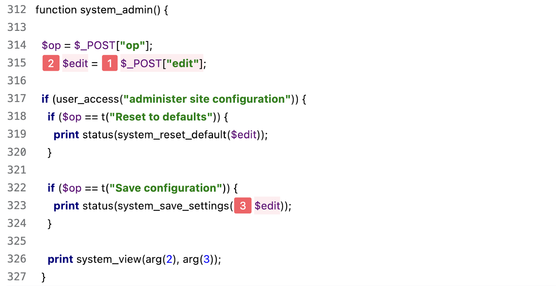The image size is (556, 286).
Task: Select line number 317
Action: (x=17, y=99)
